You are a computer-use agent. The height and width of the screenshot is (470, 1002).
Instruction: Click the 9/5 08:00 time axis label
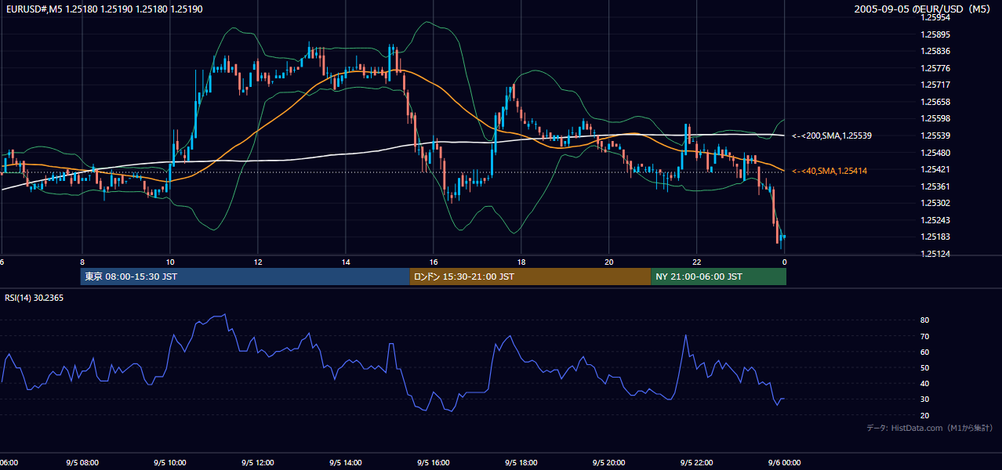[x=82, y=463]
